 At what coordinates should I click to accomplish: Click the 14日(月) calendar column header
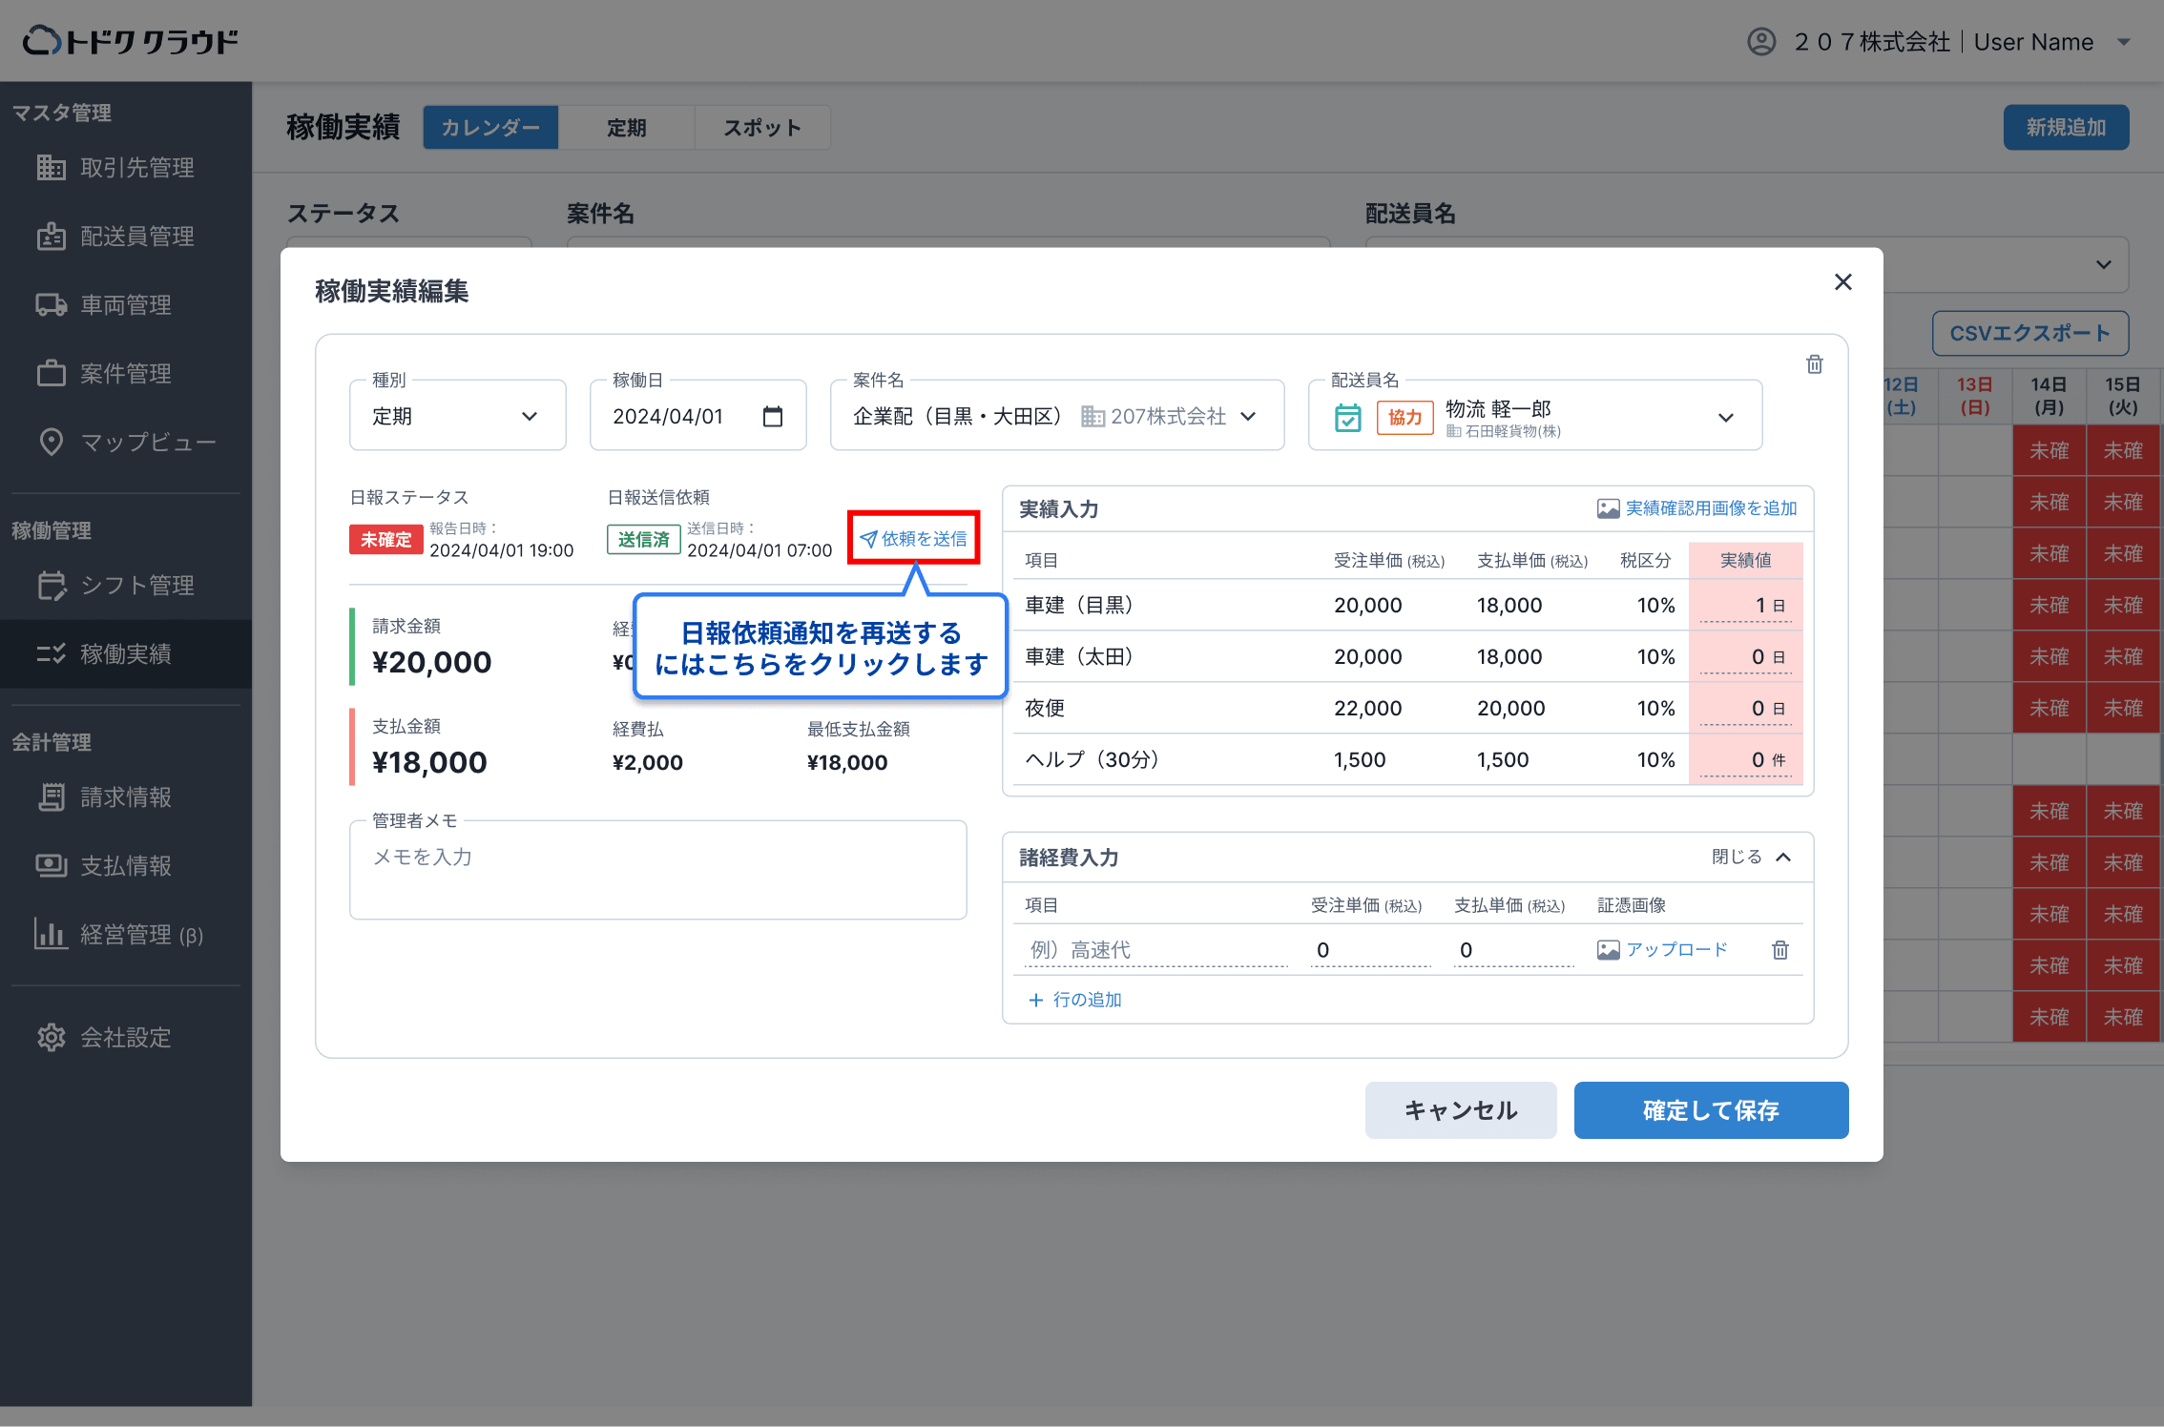pos(2050,396)
